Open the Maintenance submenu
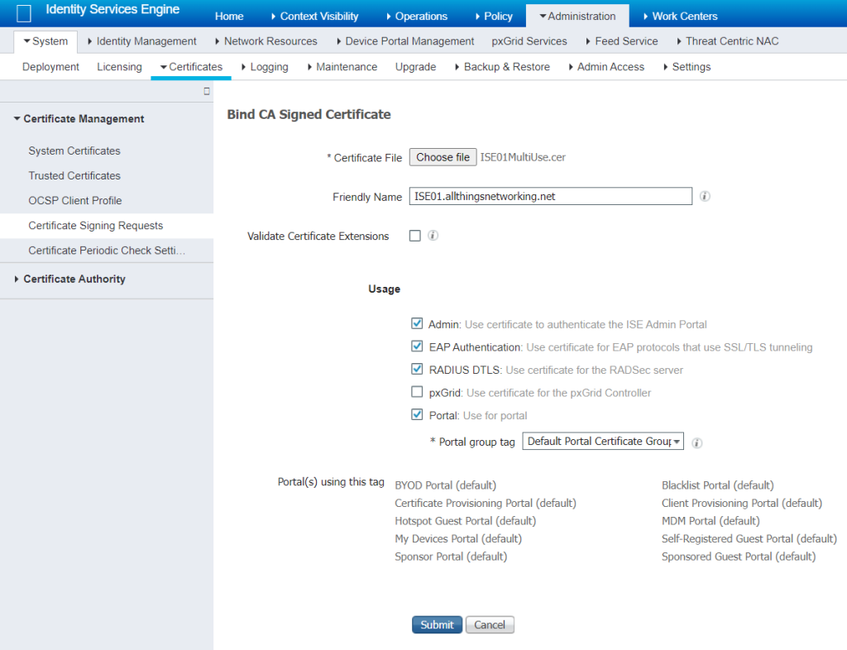The image size is (847, 650). coord(342,67)
